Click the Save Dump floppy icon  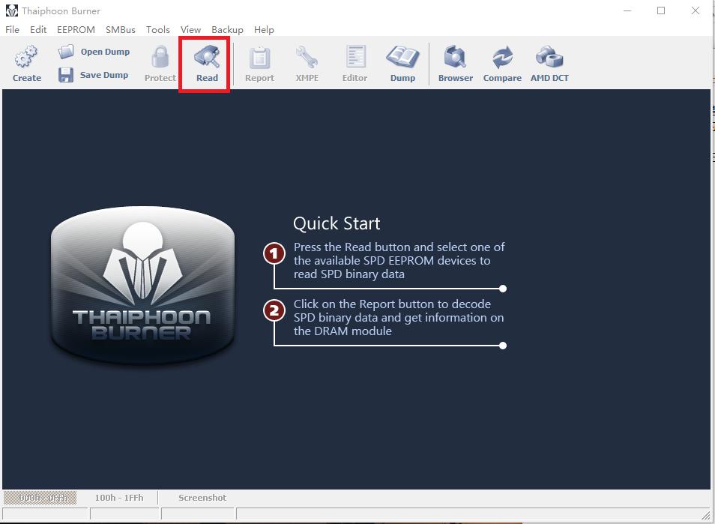click(x=66, y=75)
